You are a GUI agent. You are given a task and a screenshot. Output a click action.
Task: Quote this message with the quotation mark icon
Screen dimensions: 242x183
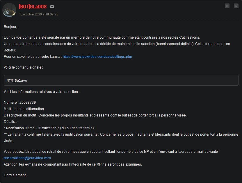(x=227, y=6)
